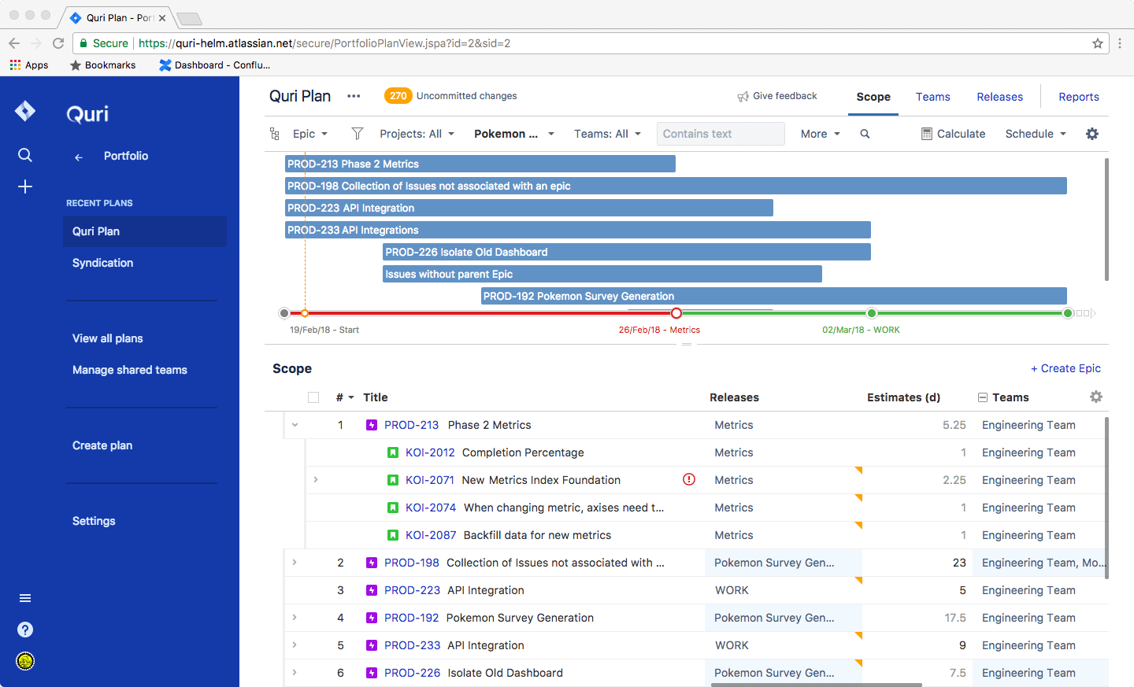Click the Jira diamond logo in sidebar
This screenshot has width=1134, height=687.
tap(25, 112)
